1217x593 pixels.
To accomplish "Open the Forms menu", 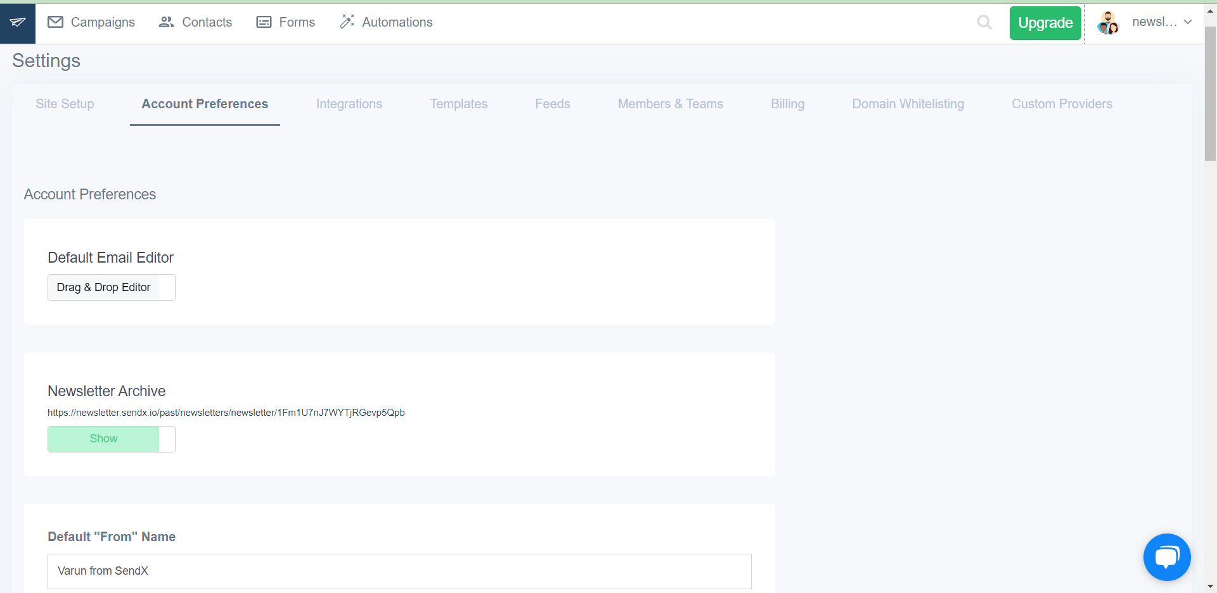I will click(285, 22).
